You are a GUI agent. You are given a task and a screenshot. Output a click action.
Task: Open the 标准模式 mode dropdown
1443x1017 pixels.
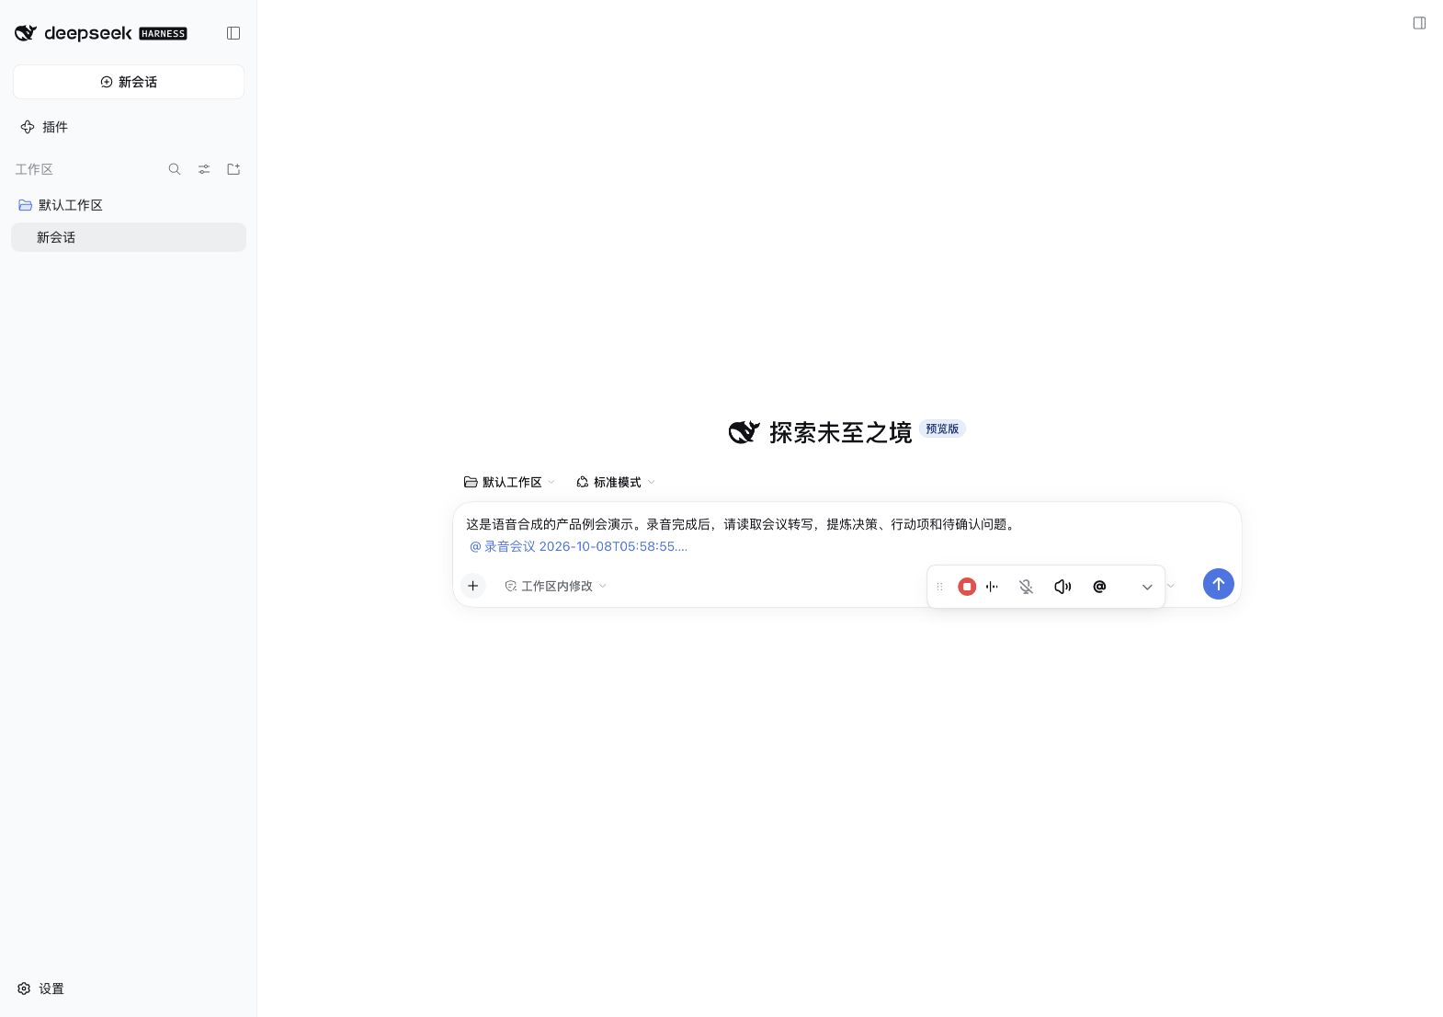pos(616,482)
